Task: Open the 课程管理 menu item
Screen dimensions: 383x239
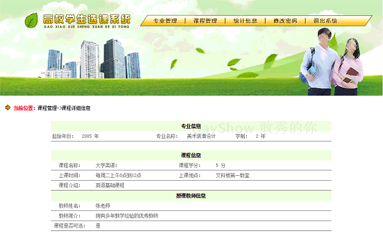Action: tap(206, 21)
